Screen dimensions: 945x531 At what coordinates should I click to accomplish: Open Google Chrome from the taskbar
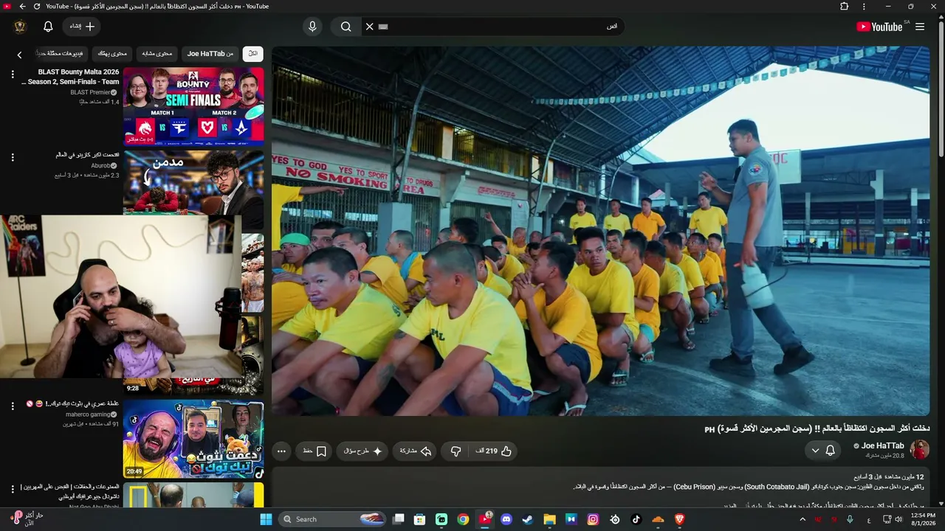click(x=463, y=519)
